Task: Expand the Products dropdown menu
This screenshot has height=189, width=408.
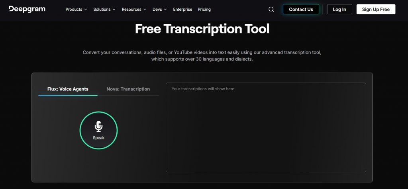Action: (x=76, y=10)
